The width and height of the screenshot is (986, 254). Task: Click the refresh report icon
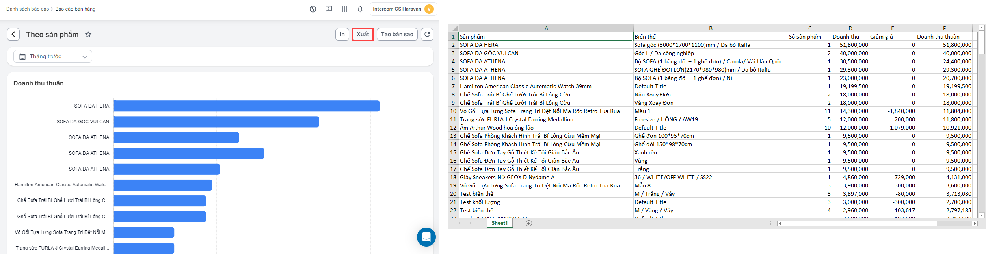pos(427,34)
